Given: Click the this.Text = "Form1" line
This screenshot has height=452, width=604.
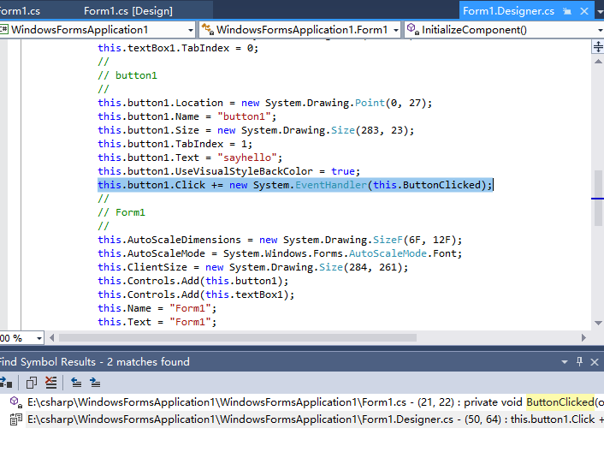Looking at the screenshot, I should (x=157, y=322).
